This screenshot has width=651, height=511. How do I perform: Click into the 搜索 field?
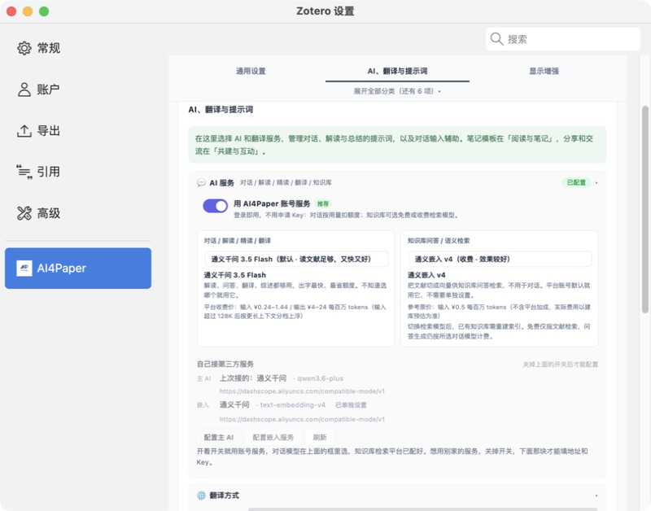(x=563, y=39)
